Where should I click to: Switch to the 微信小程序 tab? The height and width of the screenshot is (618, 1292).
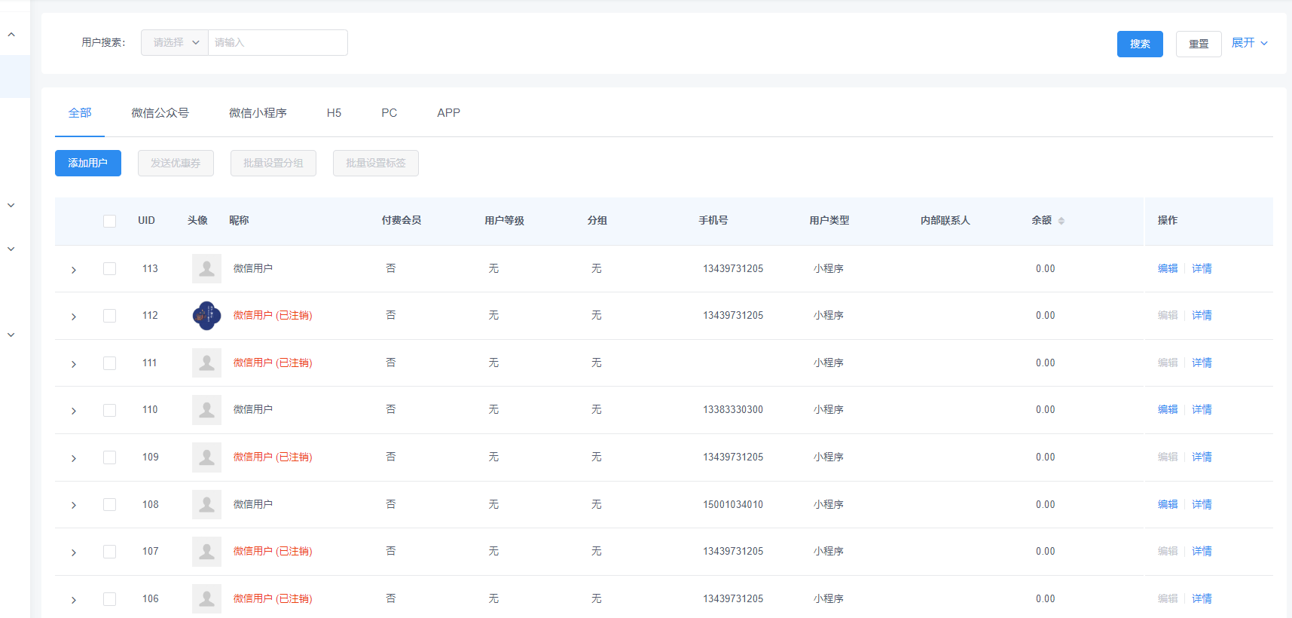click(258, 113)
